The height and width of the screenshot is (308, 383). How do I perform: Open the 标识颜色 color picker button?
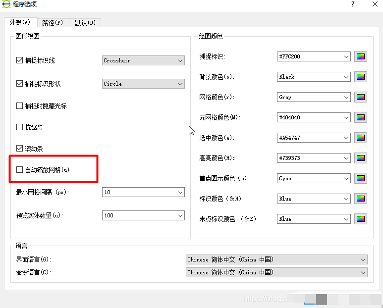[360, 199]
